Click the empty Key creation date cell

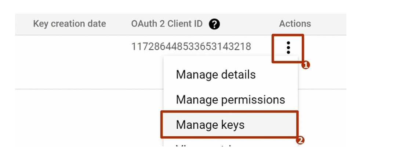[x=69, y=47]
